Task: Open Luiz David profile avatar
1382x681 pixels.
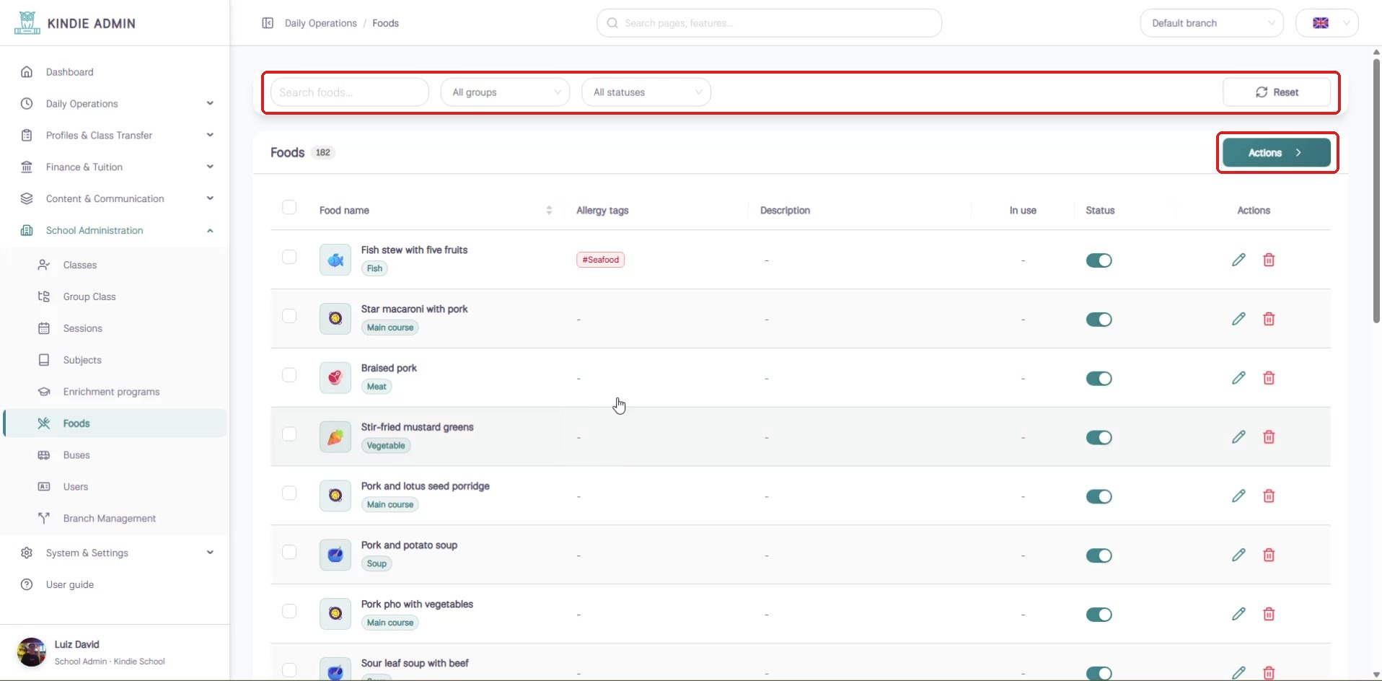Action: coord(32,652)
